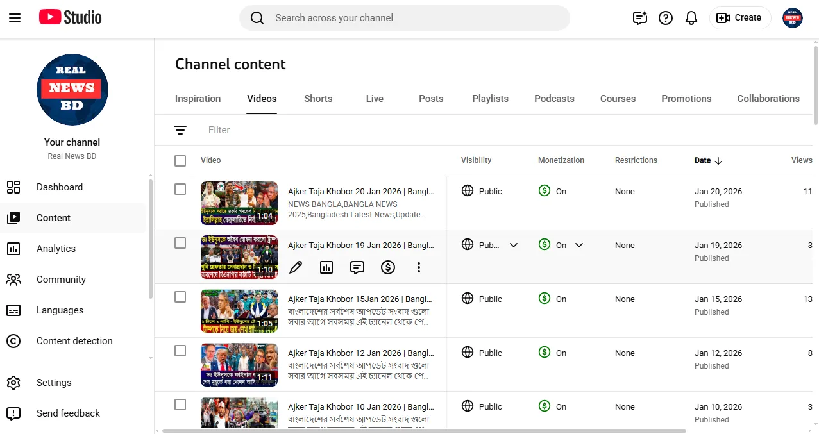Image resolution: width=819 pixels, height=434 pixels.
Task: Switch to the Shorts tab
Action: pos(318,99)
